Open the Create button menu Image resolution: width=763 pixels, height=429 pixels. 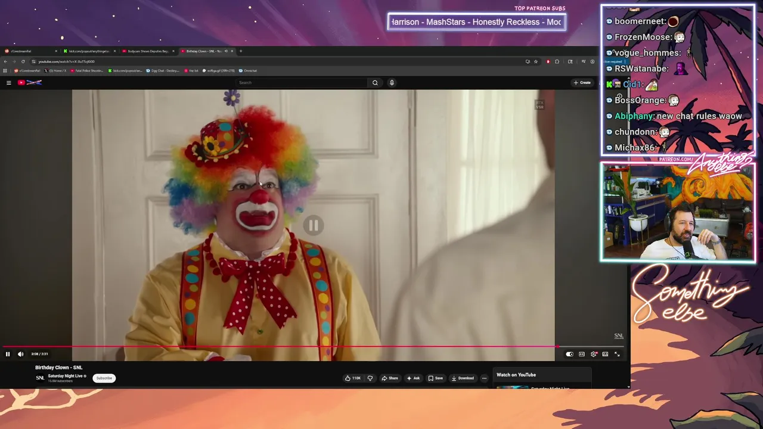point(582,83)
